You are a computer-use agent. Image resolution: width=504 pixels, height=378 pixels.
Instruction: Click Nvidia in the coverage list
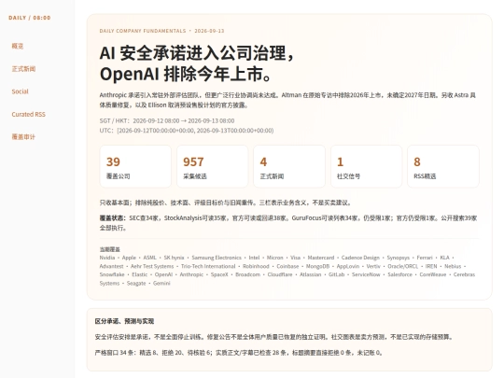point(107,258)
